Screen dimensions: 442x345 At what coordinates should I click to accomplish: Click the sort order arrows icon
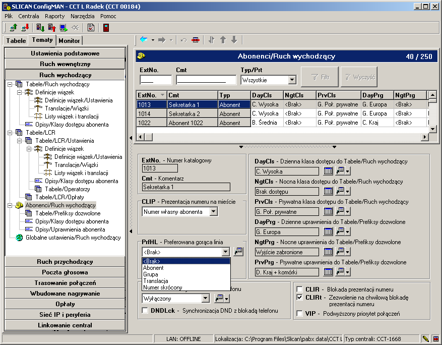(211, 40)
